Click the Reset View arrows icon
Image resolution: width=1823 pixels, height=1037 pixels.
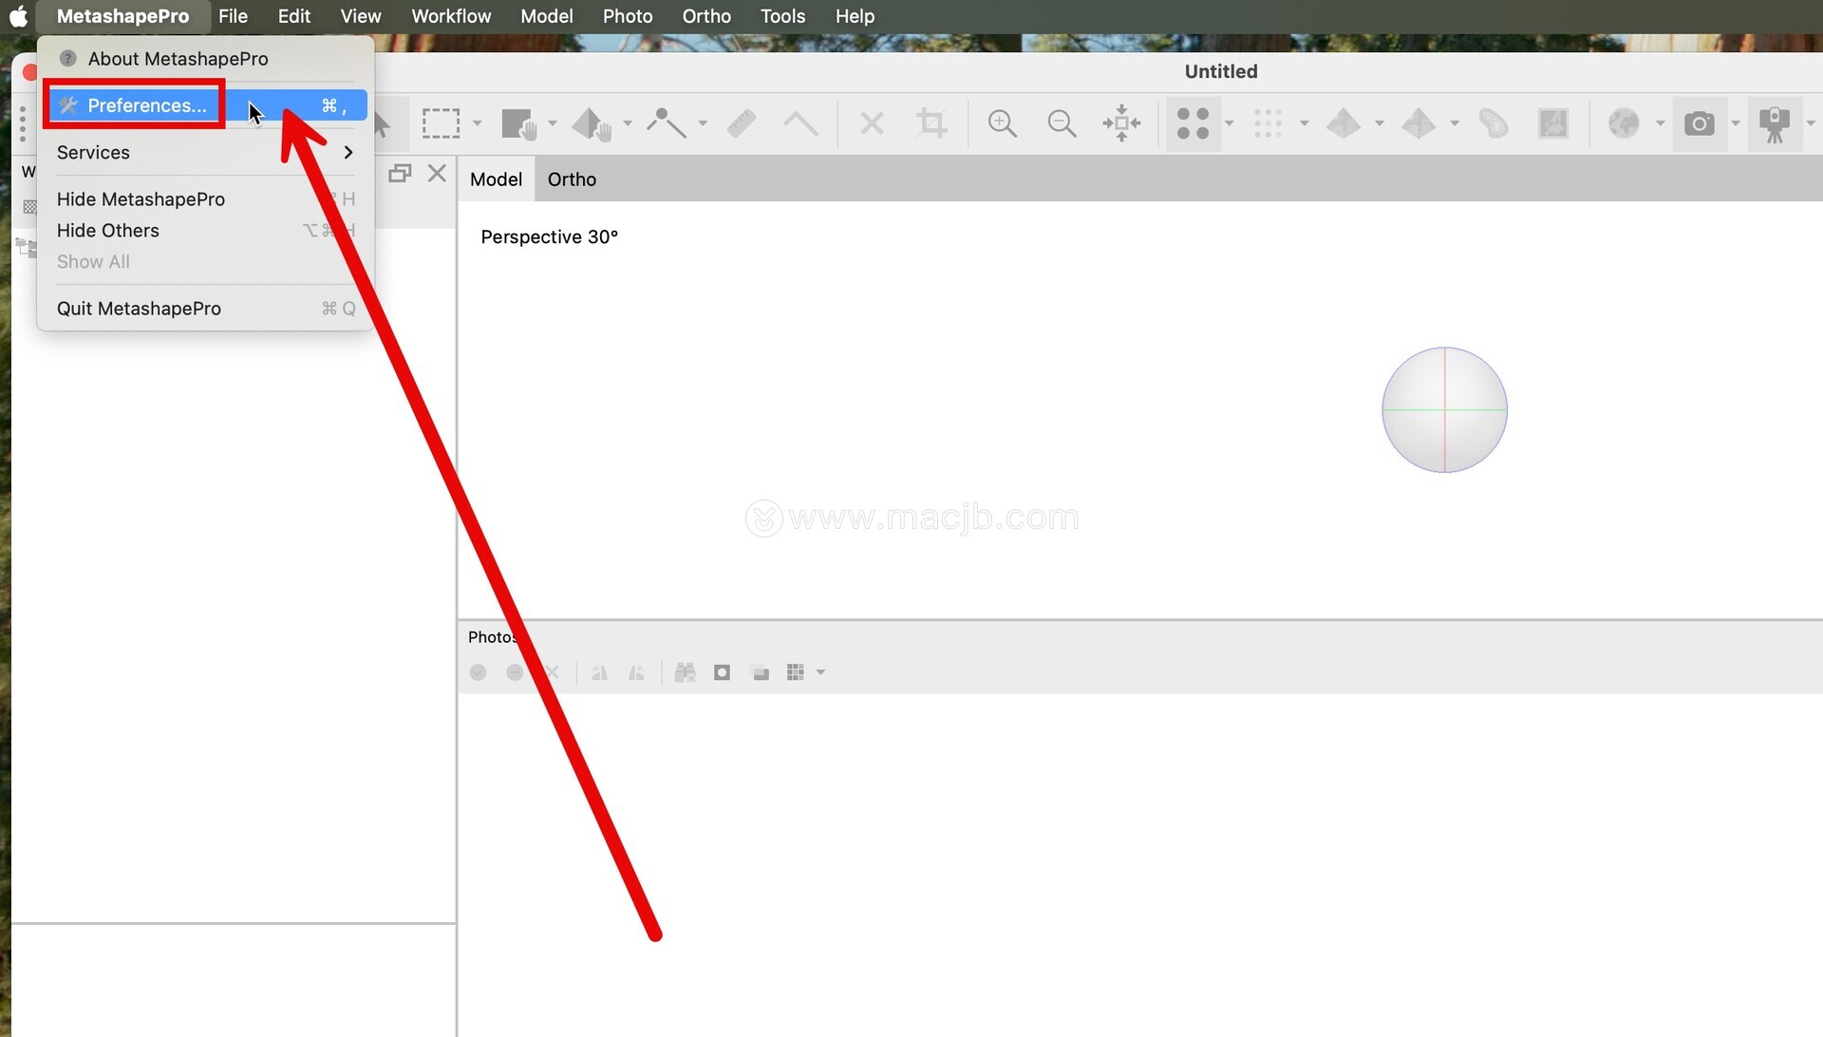click(1121, 123)
